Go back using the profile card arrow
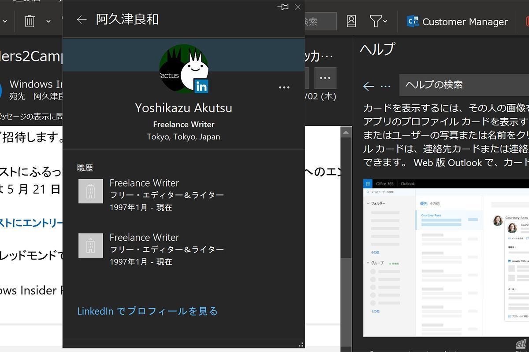Viewport: 529px width, 352px height. coord(82,19)
